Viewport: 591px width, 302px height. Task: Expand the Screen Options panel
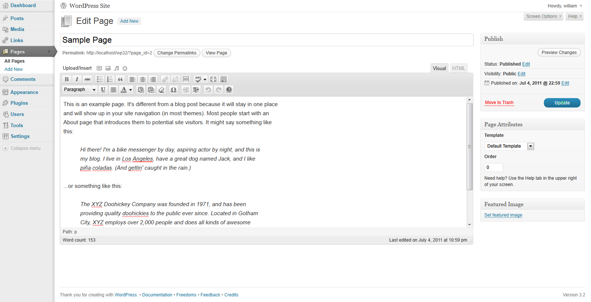coord(544,16)
